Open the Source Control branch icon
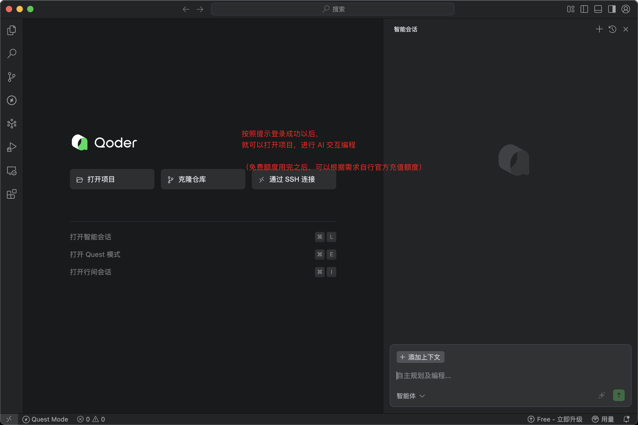The image size is (638, 425). tap(11, 77)
